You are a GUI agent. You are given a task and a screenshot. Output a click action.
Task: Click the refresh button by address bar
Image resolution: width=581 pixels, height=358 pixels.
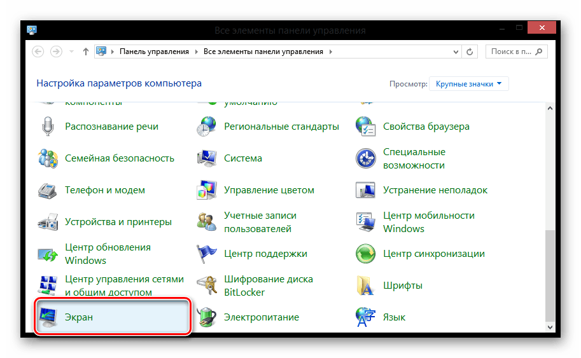(470, 52)
